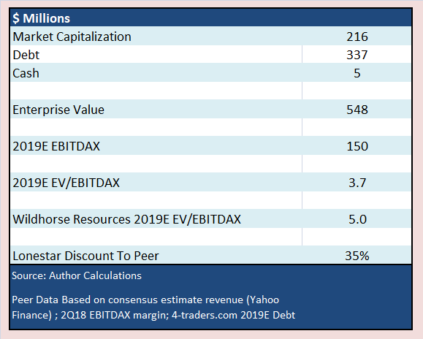423x339 pixels.
Task: Click the multiple value 3.7
Action: pos(357,183)
